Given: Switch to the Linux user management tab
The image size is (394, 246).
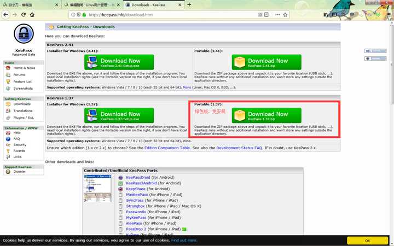Looking at the screenshot, I should click(x=92, y=5).
